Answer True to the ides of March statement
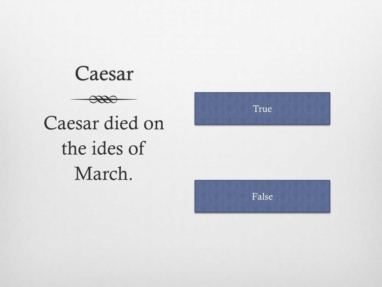The width and height of the screenshot is (382, 287). pos(262,108)
